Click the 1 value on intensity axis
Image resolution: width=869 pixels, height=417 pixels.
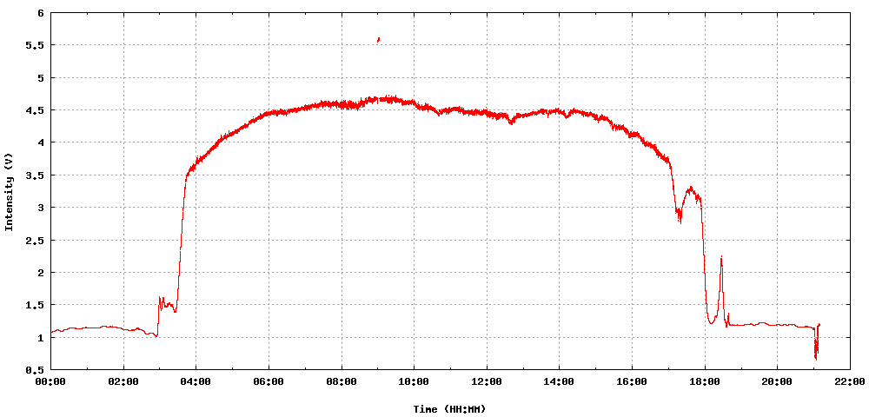click(41, 337)
